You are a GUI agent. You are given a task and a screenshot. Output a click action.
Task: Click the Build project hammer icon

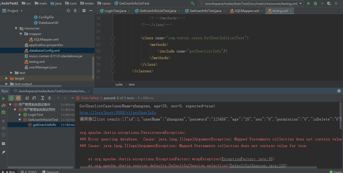point(193,3)
